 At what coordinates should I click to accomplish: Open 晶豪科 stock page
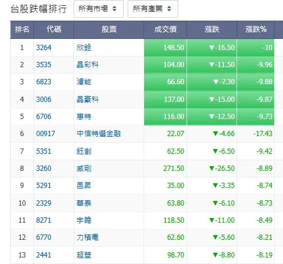[88, 100]
